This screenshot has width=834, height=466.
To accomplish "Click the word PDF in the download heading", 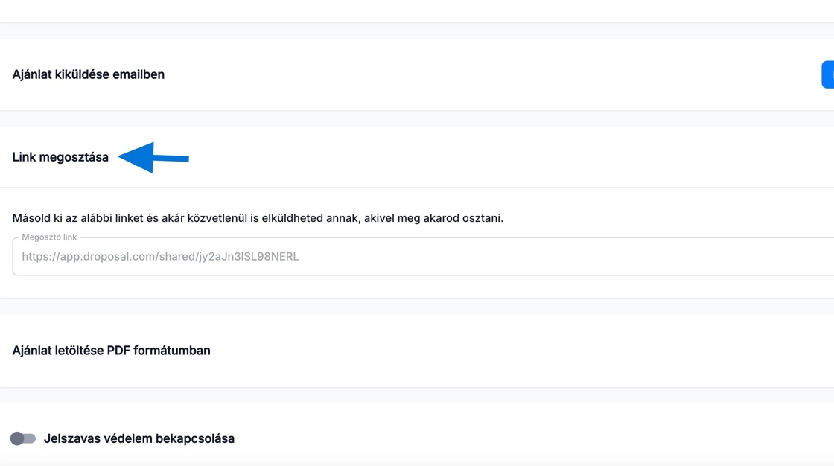I will (x=119, y=351).
